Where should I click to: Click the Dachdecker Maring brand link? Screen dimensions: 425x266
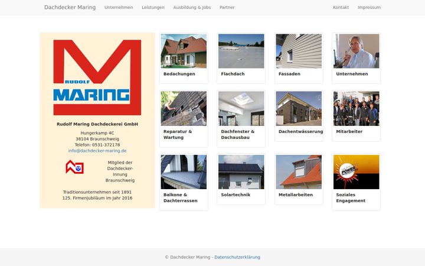point(70,7)
